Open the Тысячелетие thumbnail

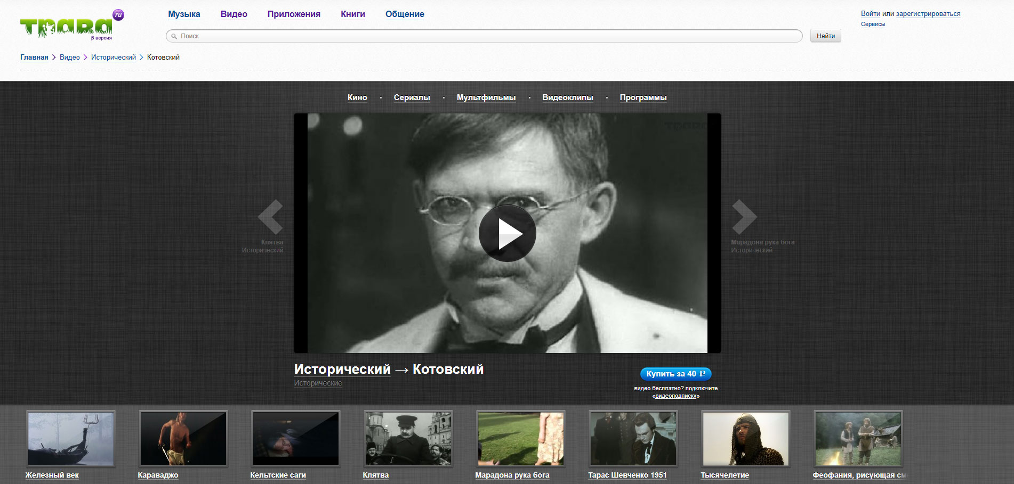click(x=745, y=439)
